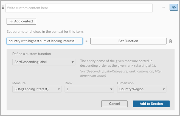Click the Dimension dropdown arrow
180x116 pixels.
(164, 89)
